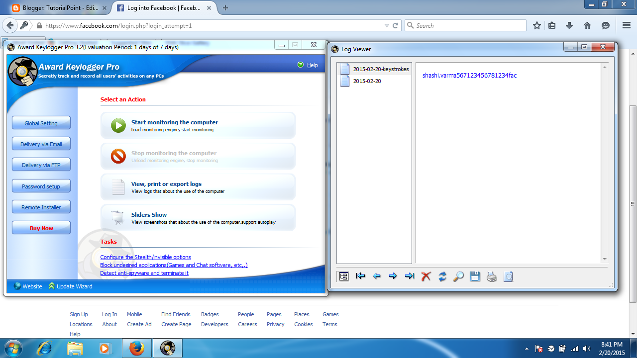Open the Firefox chat smiley icon
637x358 pixels.
pyautogui.click(x=606, y=25)
